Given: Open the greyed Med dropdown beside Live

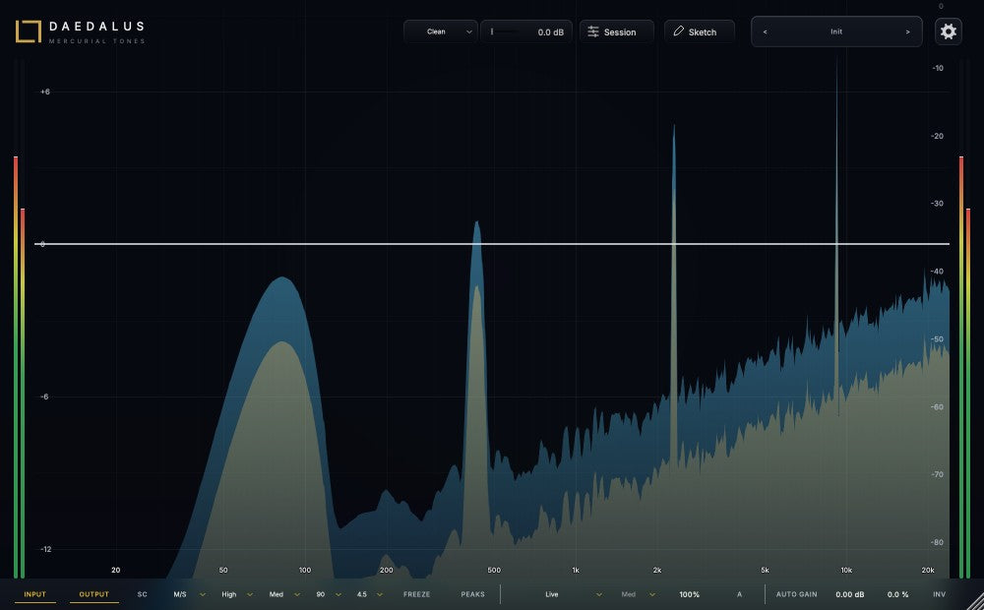Looking at the screenshot, I should click(x=638, y=594).
